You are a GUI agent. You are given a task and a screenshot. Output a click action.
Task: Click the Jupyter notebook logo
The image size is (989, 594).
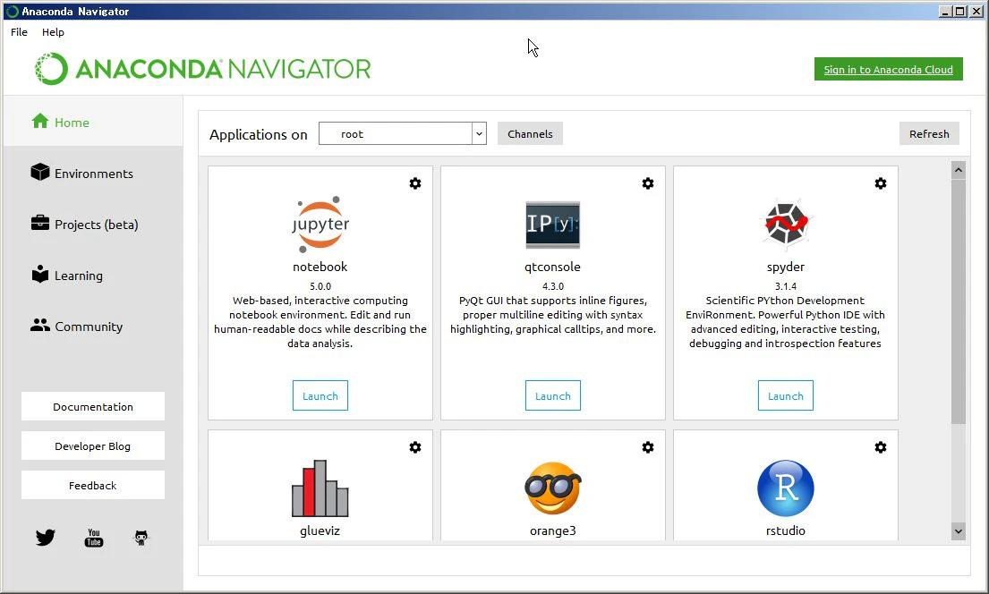320,224
